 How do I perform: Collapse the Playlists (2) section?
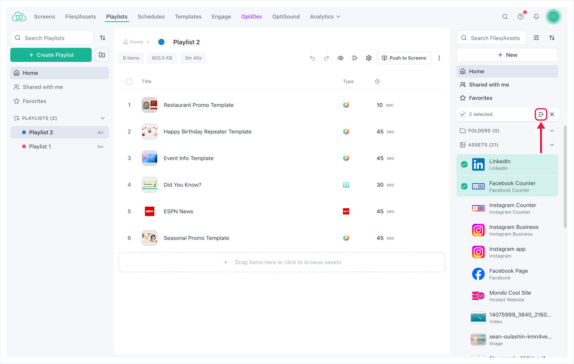(103, 118)
